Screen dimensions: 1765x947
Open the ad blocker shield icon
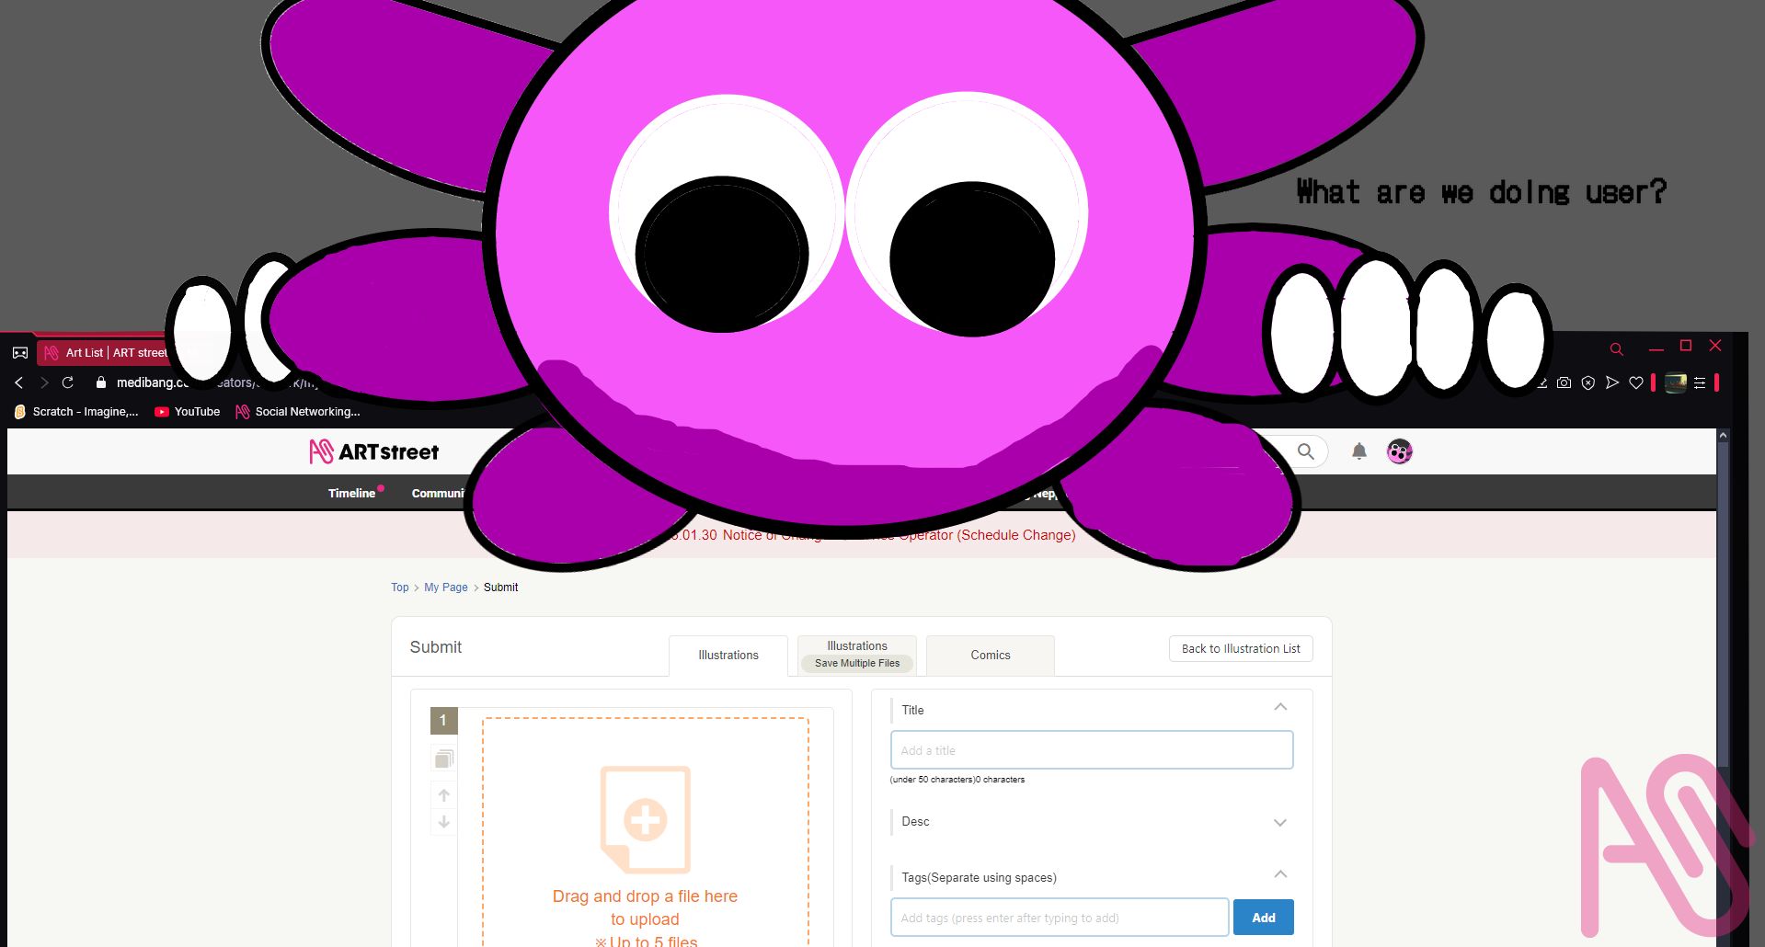point(1588,382)
